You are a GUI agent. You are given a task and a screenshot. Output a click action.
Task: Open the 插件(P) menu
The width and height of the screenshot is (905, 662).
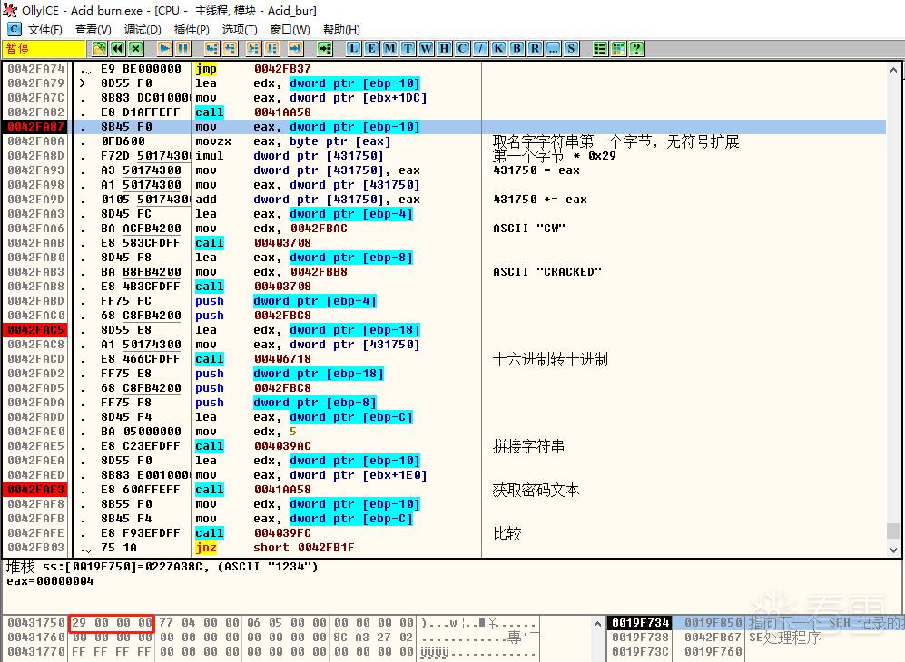[x=192, y=29]
